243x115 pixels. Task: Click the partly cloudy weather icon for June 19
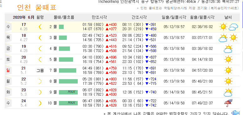pyautogui.click(x=228, y=49)
